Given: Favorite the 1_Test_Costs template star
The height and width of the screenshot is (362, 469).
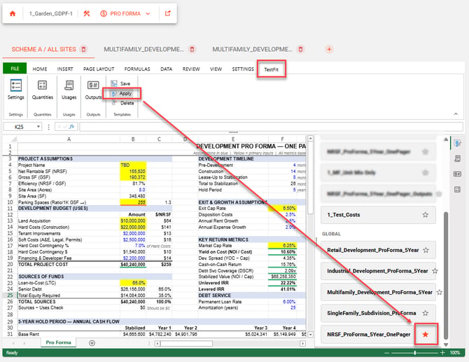Looking at the screenshot, I should [426, 215].
